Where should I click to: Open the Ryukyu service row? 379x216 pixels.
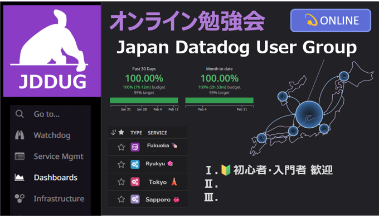[x=148, y=164]
